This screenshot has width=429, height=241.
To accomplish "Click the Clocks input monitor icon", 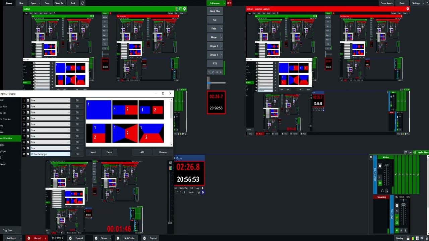I will coord(199,192).
